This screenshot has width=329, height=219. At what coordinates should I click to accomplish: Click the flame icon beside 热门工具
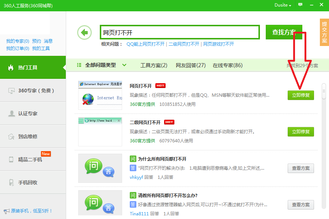[11, 68]
